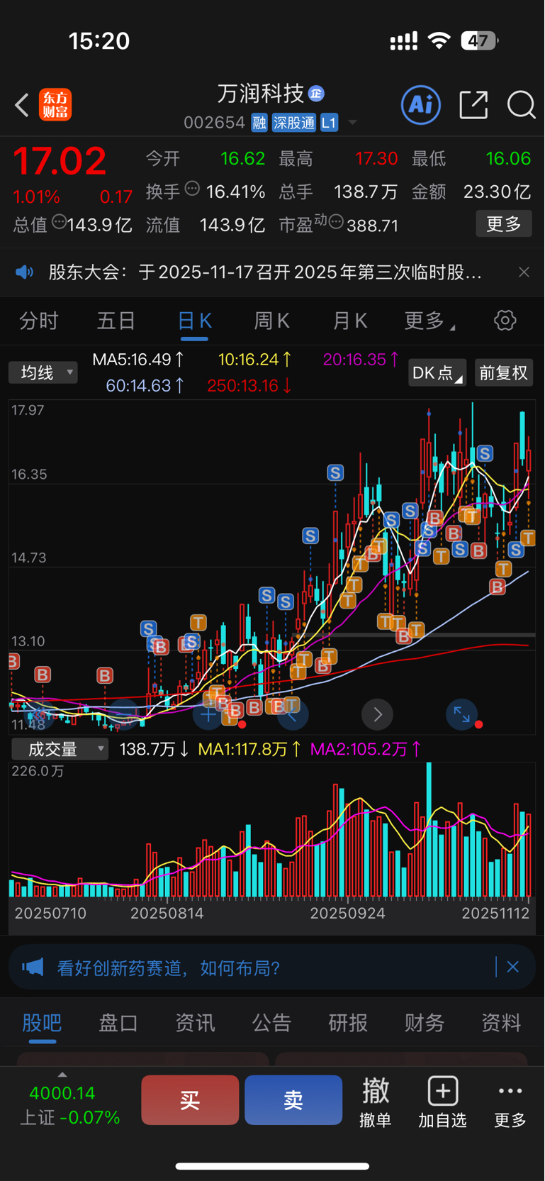Open the 资料 tab
545x1181 pixels.
pos(501,1023)
